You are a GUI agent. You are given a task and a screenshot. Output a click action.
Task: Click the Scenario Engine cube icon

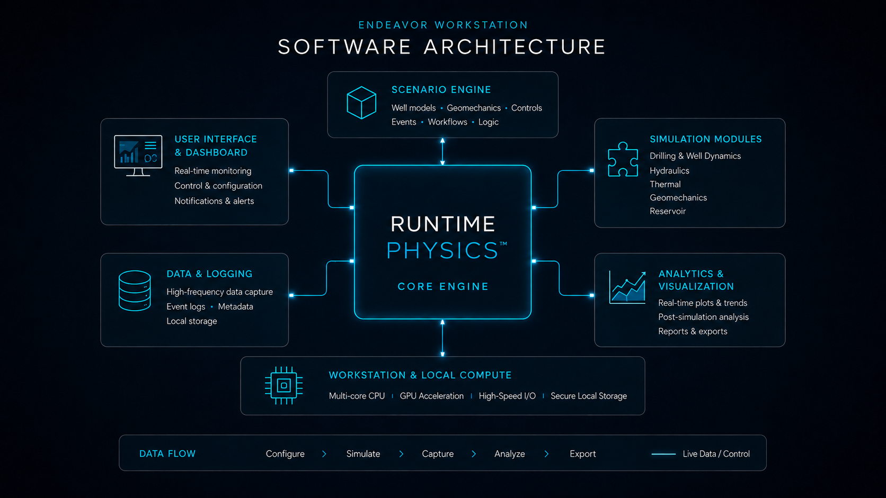point(361,103)
